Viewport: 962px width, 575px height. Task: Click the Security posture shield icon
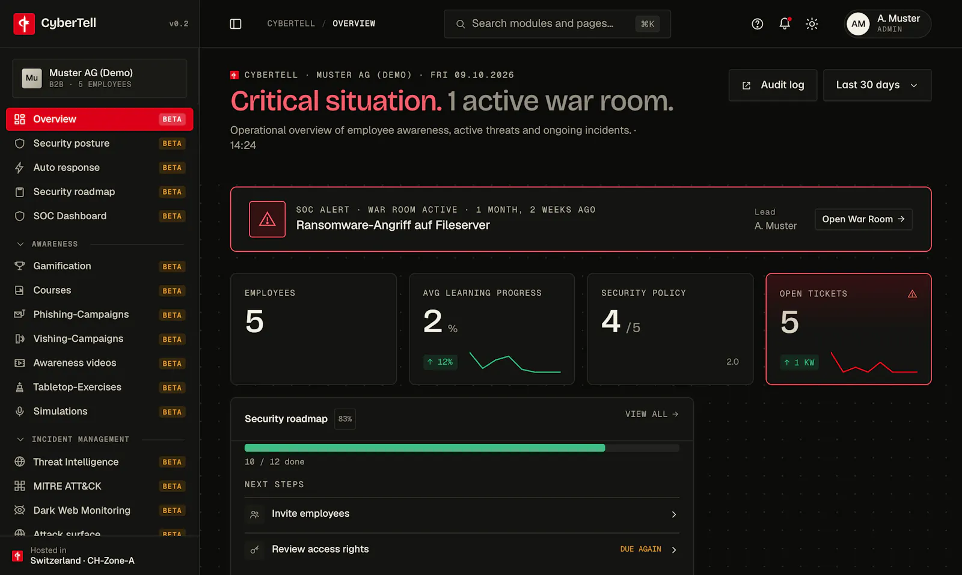[x=20, y=144]
